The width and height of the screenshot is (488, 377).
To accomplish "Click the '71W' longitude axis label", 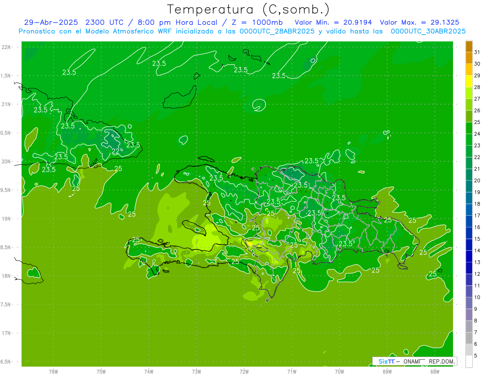I will pyautogui.click(x=292, y=371).
